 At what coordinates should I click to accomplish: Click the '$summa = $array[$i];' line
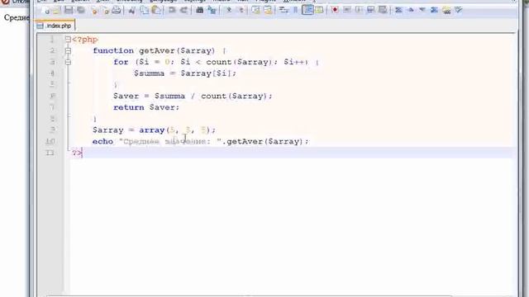185,73
